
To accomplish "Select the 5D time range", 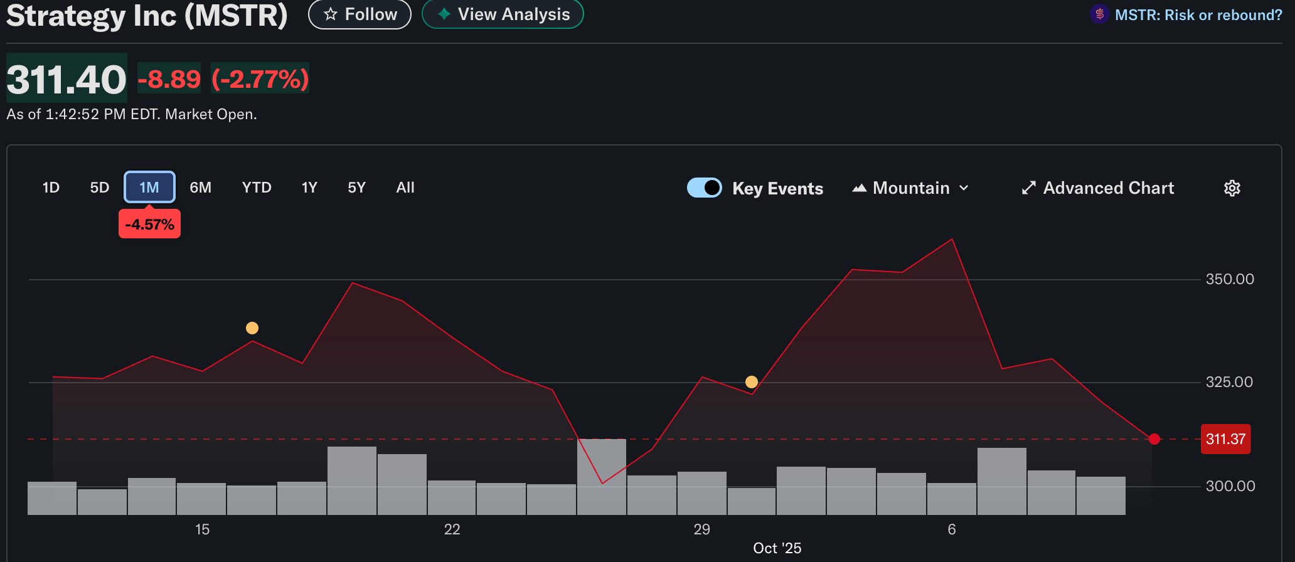I will coord(100,188).
